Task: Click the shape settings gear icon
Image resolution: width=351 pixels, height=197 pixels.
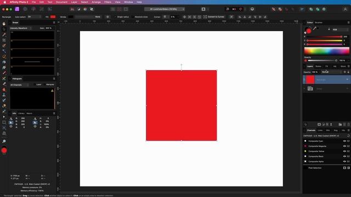Action: (107, 17)
